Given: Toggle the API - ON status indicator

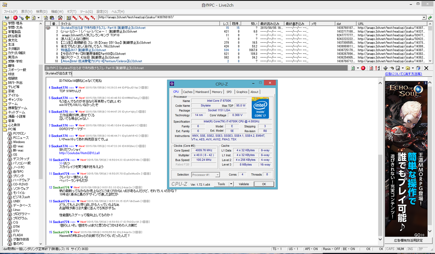Looking at the screenshot, I should point(312,249).
